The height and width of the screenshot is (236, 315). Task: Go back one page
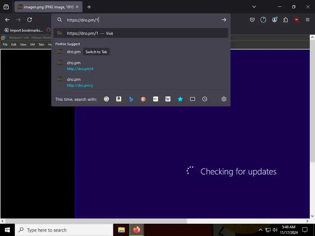click(x=7, y=20)
